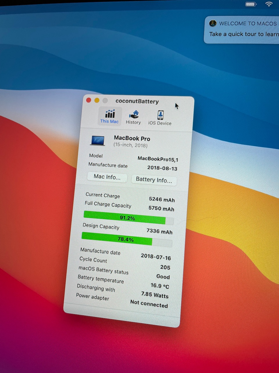Open the Mac Info... button

click(x=107, y=177)
